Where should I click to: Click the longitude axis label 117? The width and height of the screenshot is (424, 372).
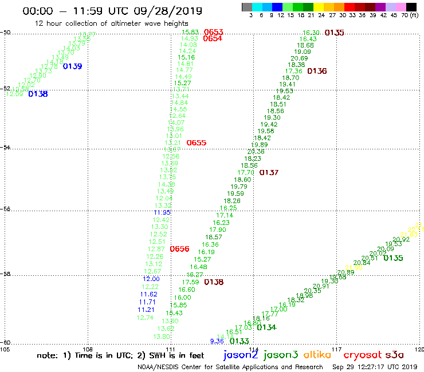point(337,349)
